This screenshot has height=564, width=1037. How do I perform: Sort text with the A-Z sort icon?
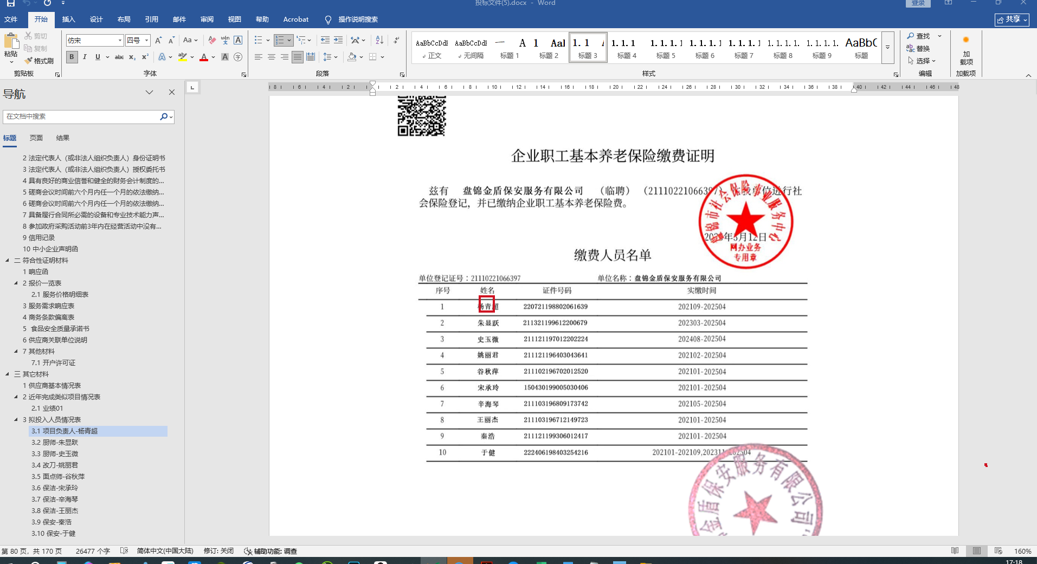click(x=379, y=40)
